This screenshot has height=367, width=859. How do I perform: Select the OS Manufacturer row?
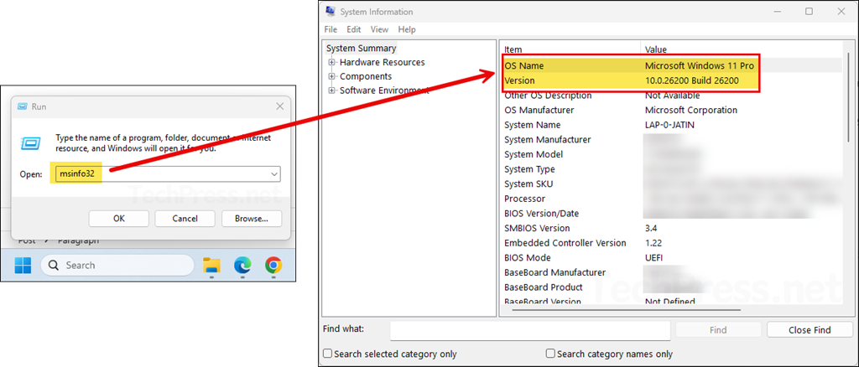coord(672,110)
